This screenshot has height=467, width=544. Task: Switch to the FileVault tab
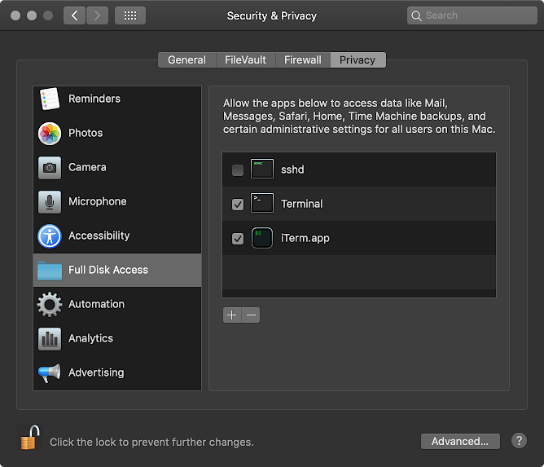tap(246, 60)
